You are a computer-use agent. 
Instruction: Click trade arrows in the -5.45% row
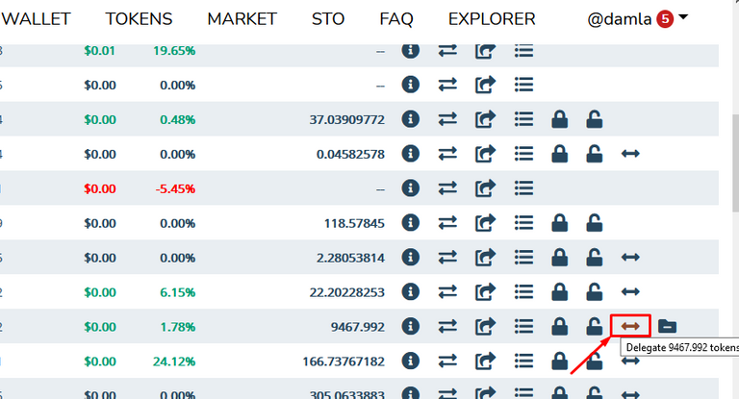click(x=447, y=187)
